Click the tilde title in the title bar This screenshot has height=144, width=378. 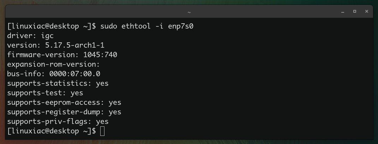(189, 12)
